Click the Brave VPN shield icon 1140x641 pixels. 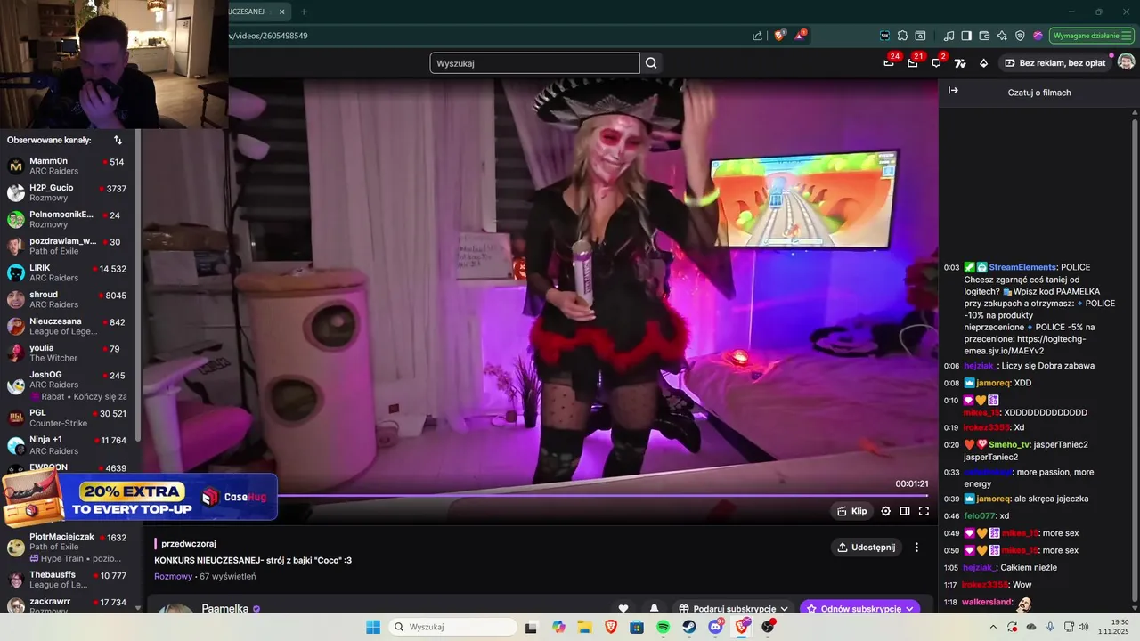(1020, 36)
